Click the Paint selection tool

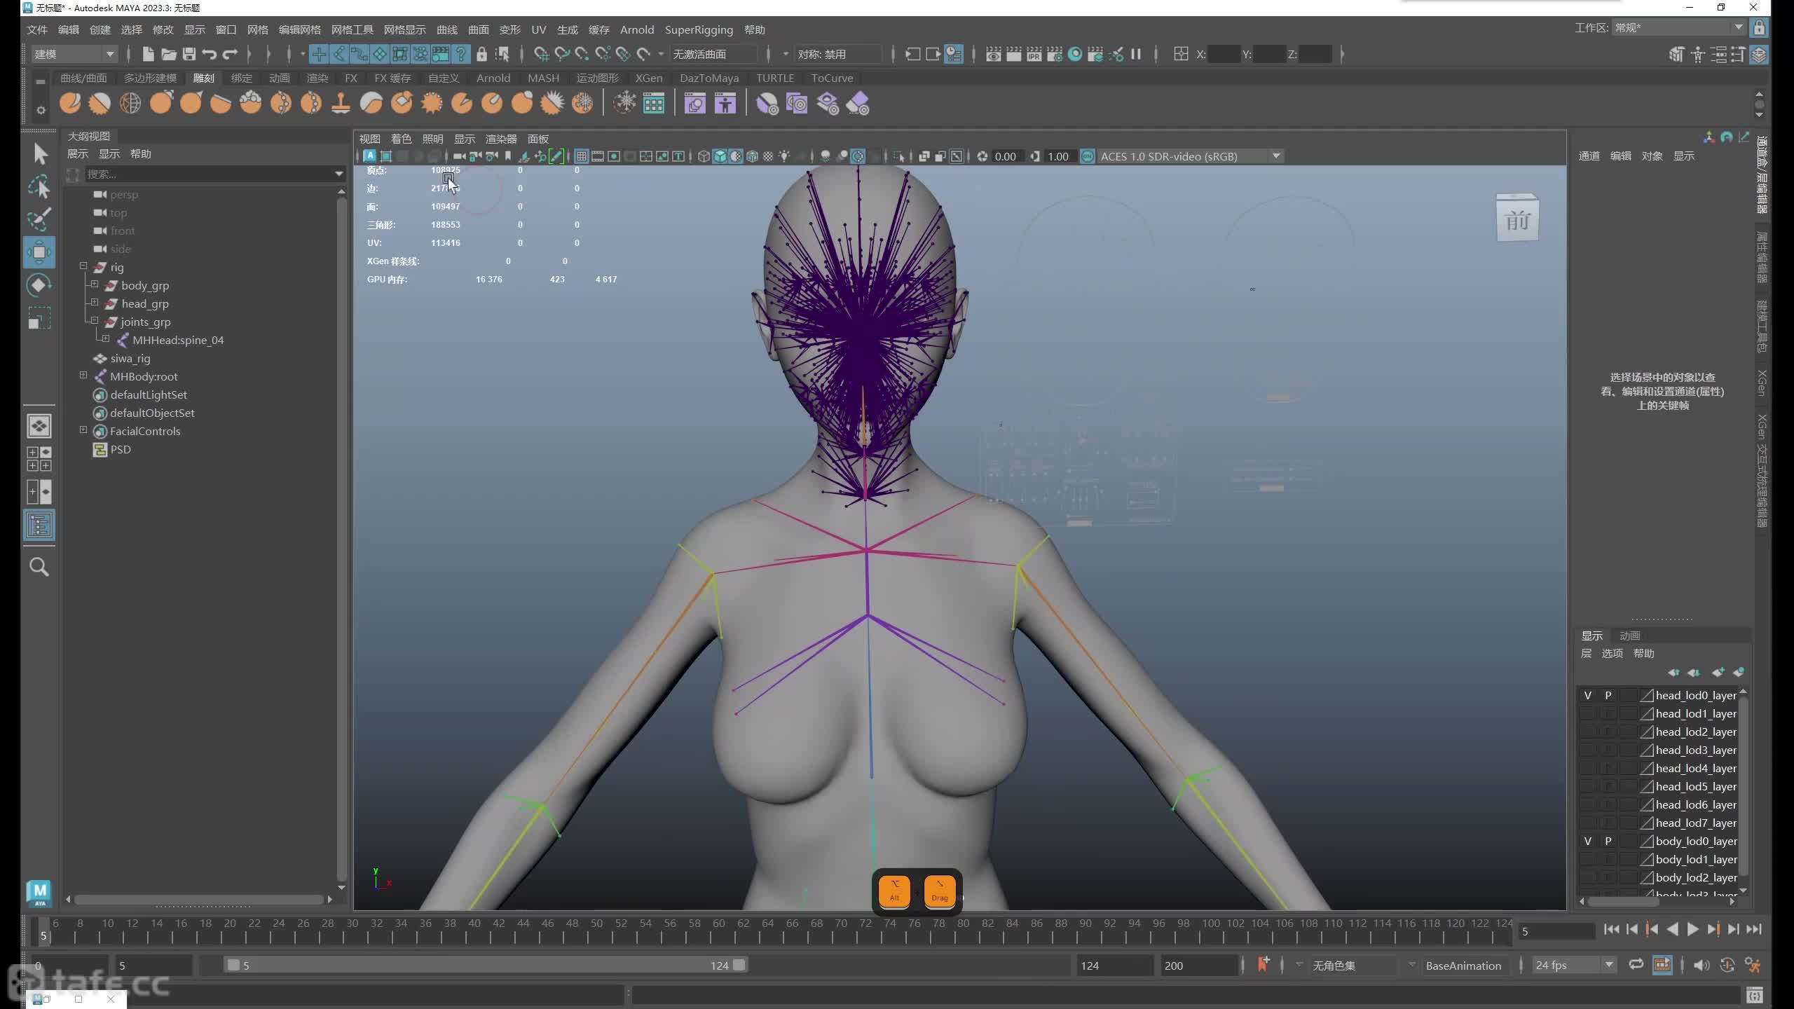point(39,219)
